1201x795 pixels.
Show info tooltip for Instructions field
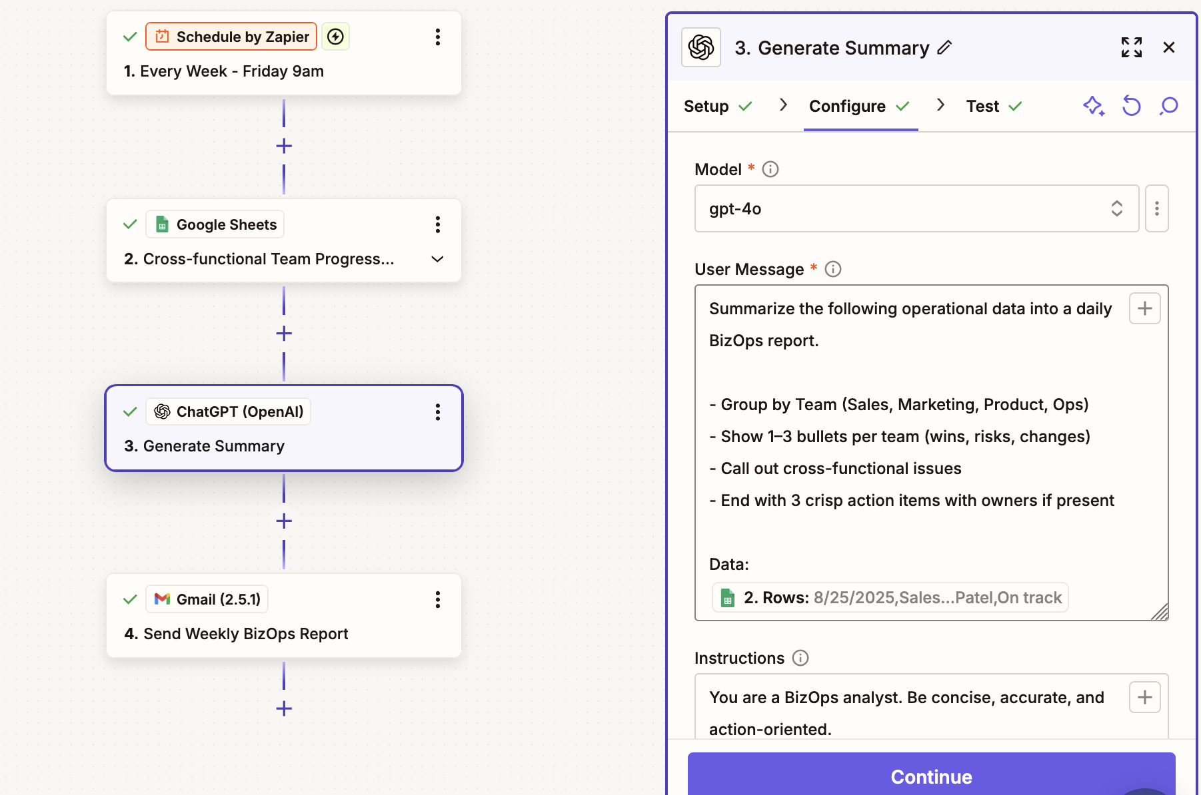click(x=800, y=658)
